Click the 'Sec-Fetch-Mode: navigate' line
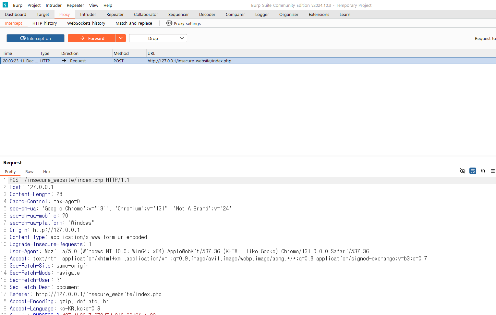The image size is (496, 315). (45, 273)
